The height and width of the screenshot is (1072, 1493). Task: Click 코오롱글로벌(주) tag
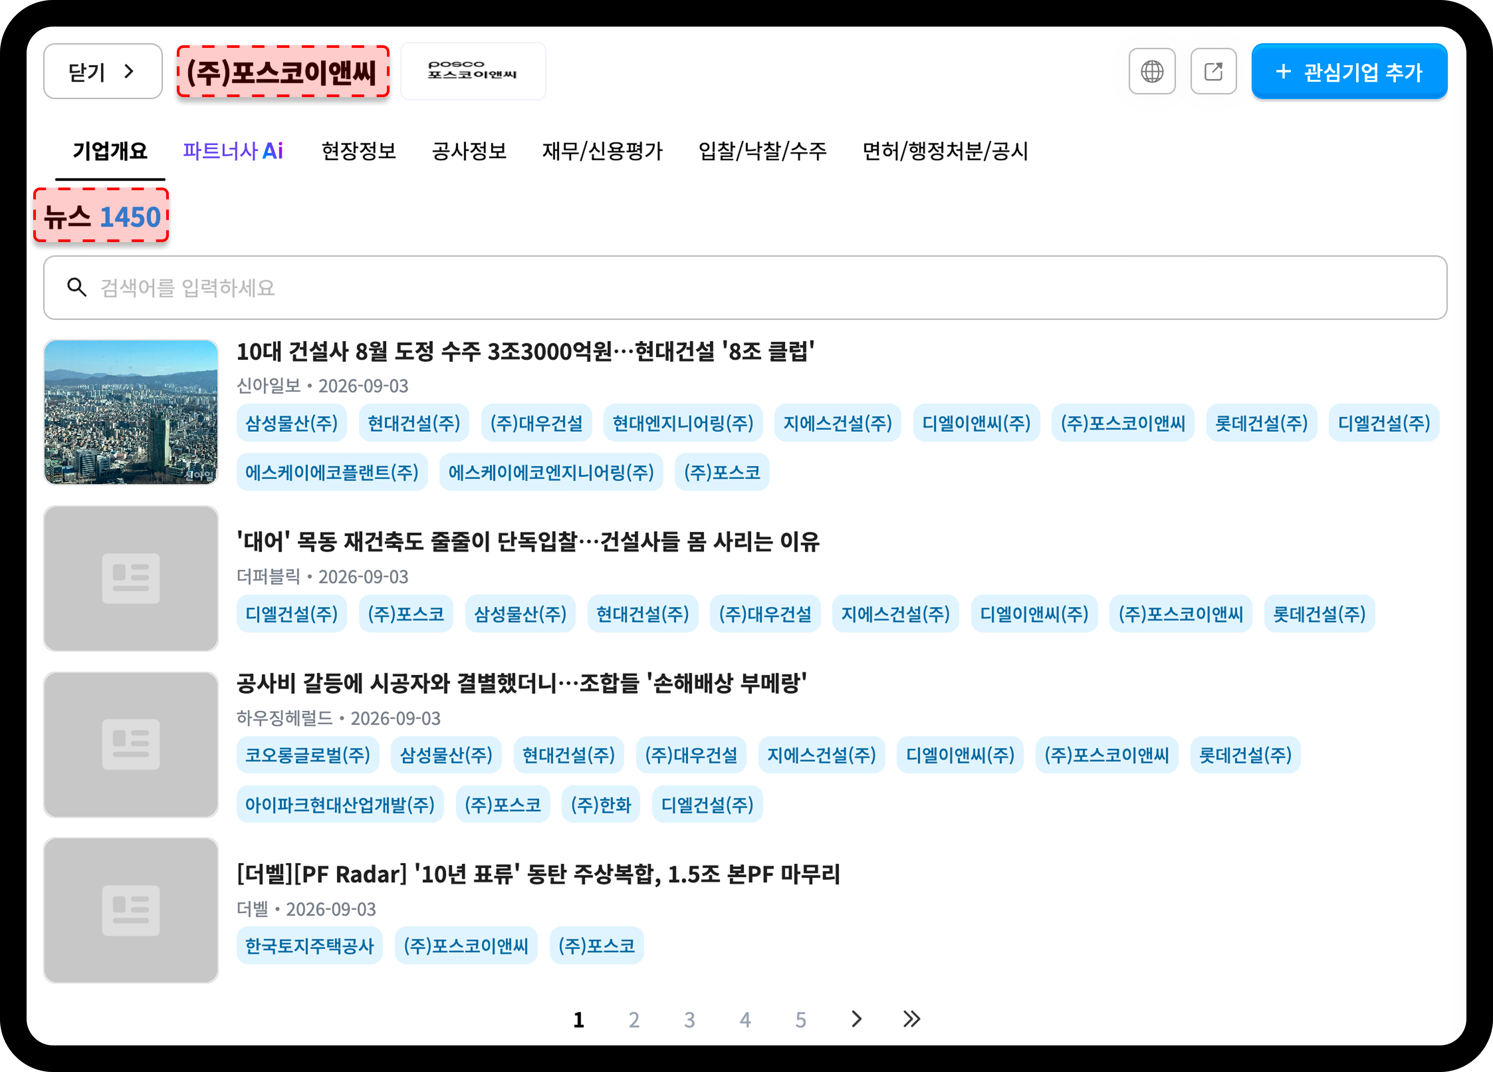coord(308,755)
